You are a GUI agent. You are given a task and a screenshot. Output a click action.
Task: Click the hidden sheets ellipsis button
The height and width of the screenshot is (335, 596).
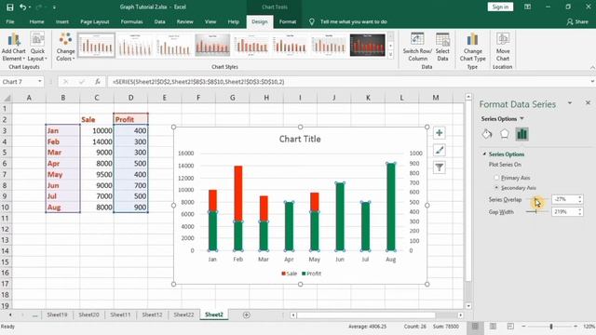click(x=35, y=315)
